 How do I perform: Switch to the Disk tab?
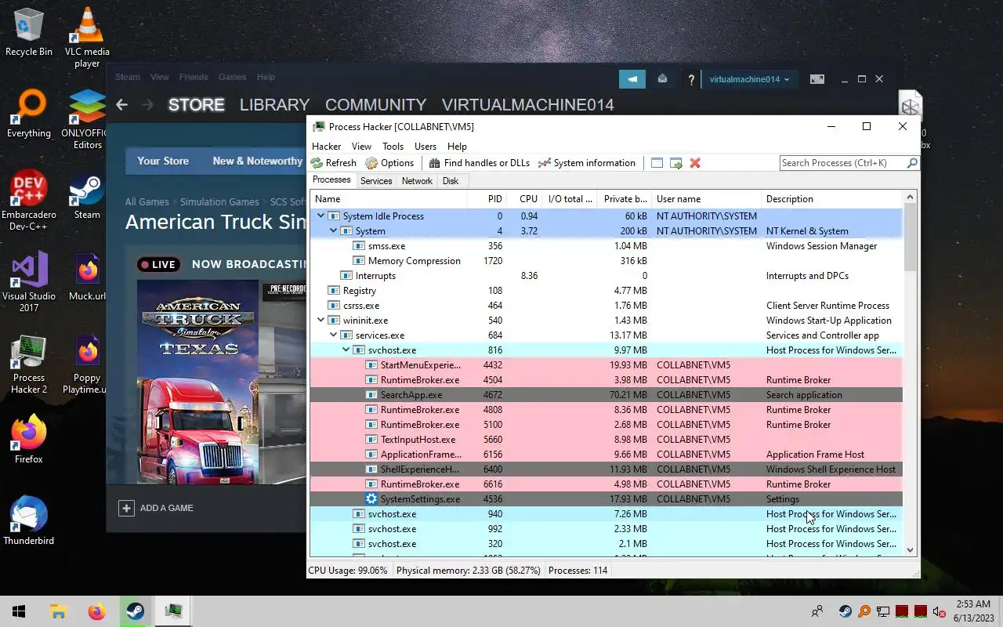(451, 181)
